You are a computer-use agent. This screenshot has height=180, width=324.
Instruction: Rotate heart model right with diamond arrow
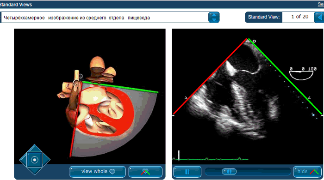46,160
